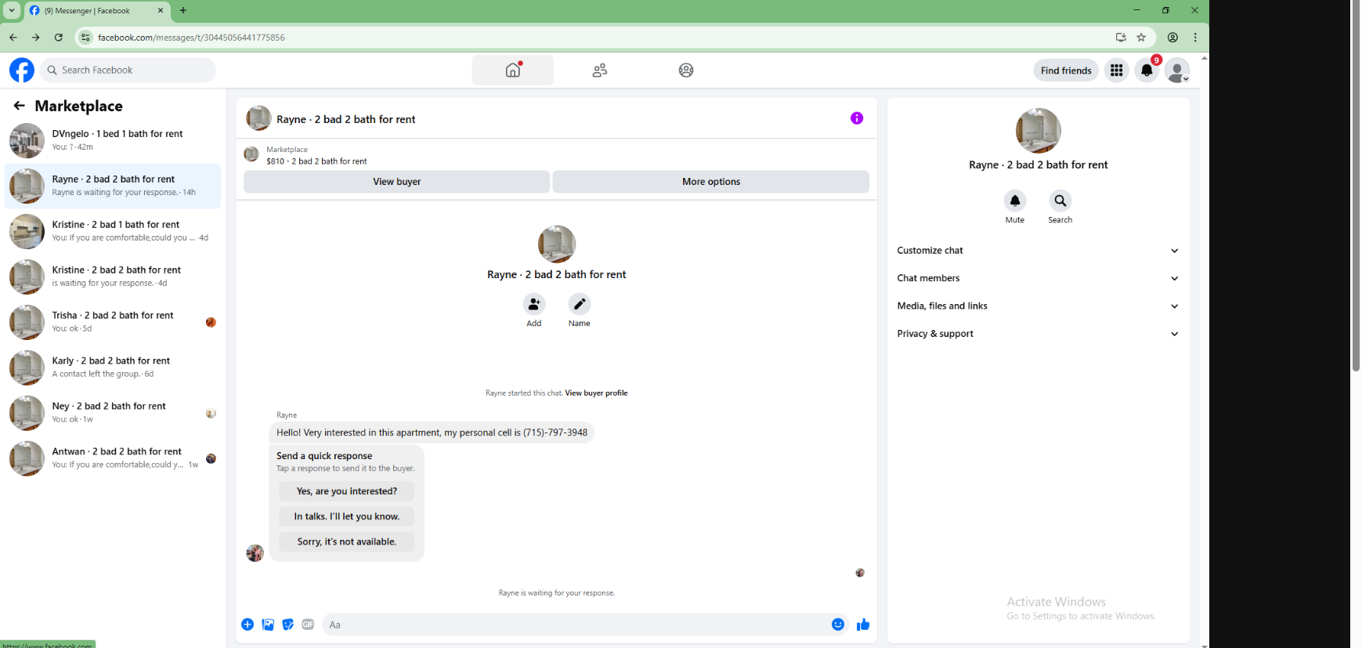
Task: Send a thumbs-up like
Action: point(863,624)
